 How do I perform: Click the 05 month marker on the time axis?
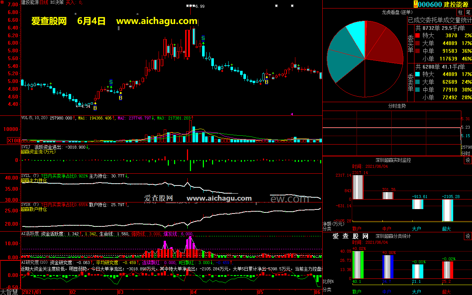(260, 292)
